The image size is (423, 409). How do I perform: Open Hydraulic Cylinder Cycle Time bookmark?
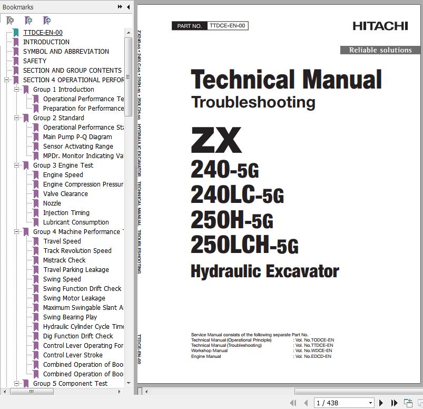pos(83,326)
